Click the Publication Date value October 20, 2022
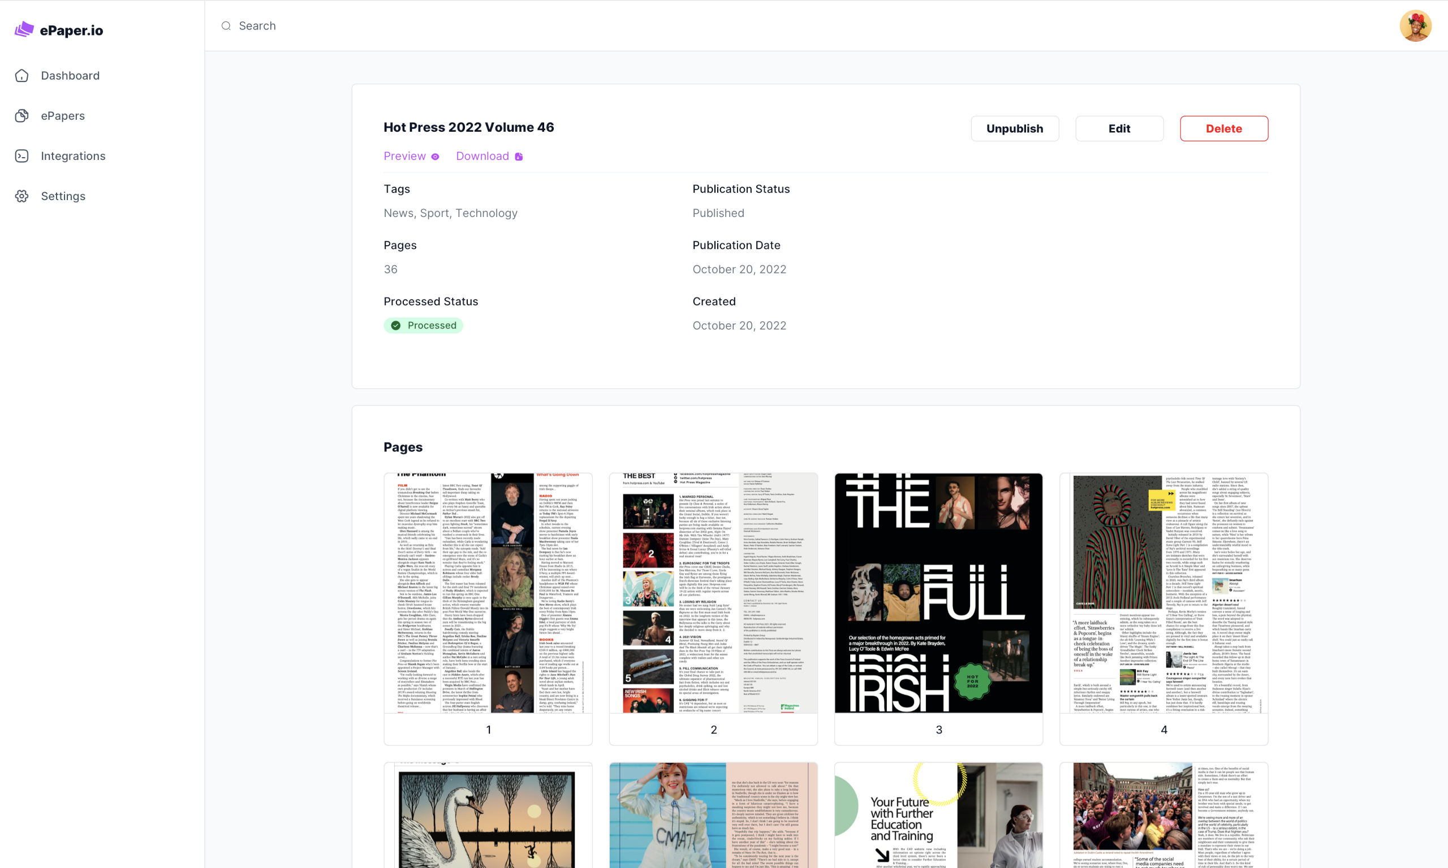This screenshot has height=868, width=1448. click(x=739, y=269)
